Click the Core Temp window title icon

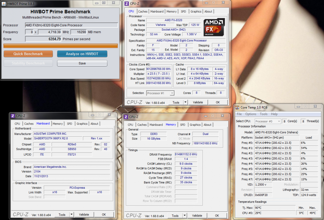click(237, 107)
